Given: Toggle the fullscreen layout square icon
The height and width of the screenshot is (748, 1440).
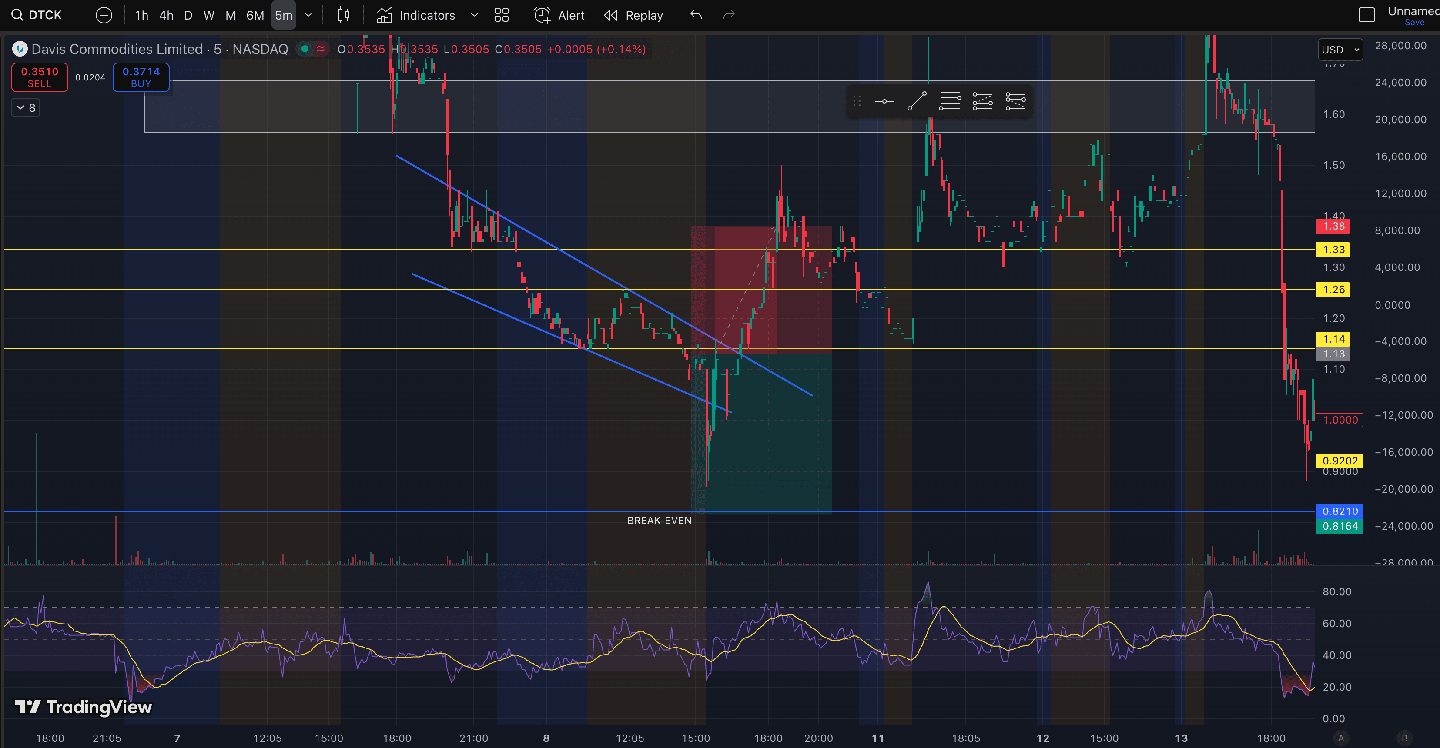Looking at the screenshot, I should tap(1366, 15).
